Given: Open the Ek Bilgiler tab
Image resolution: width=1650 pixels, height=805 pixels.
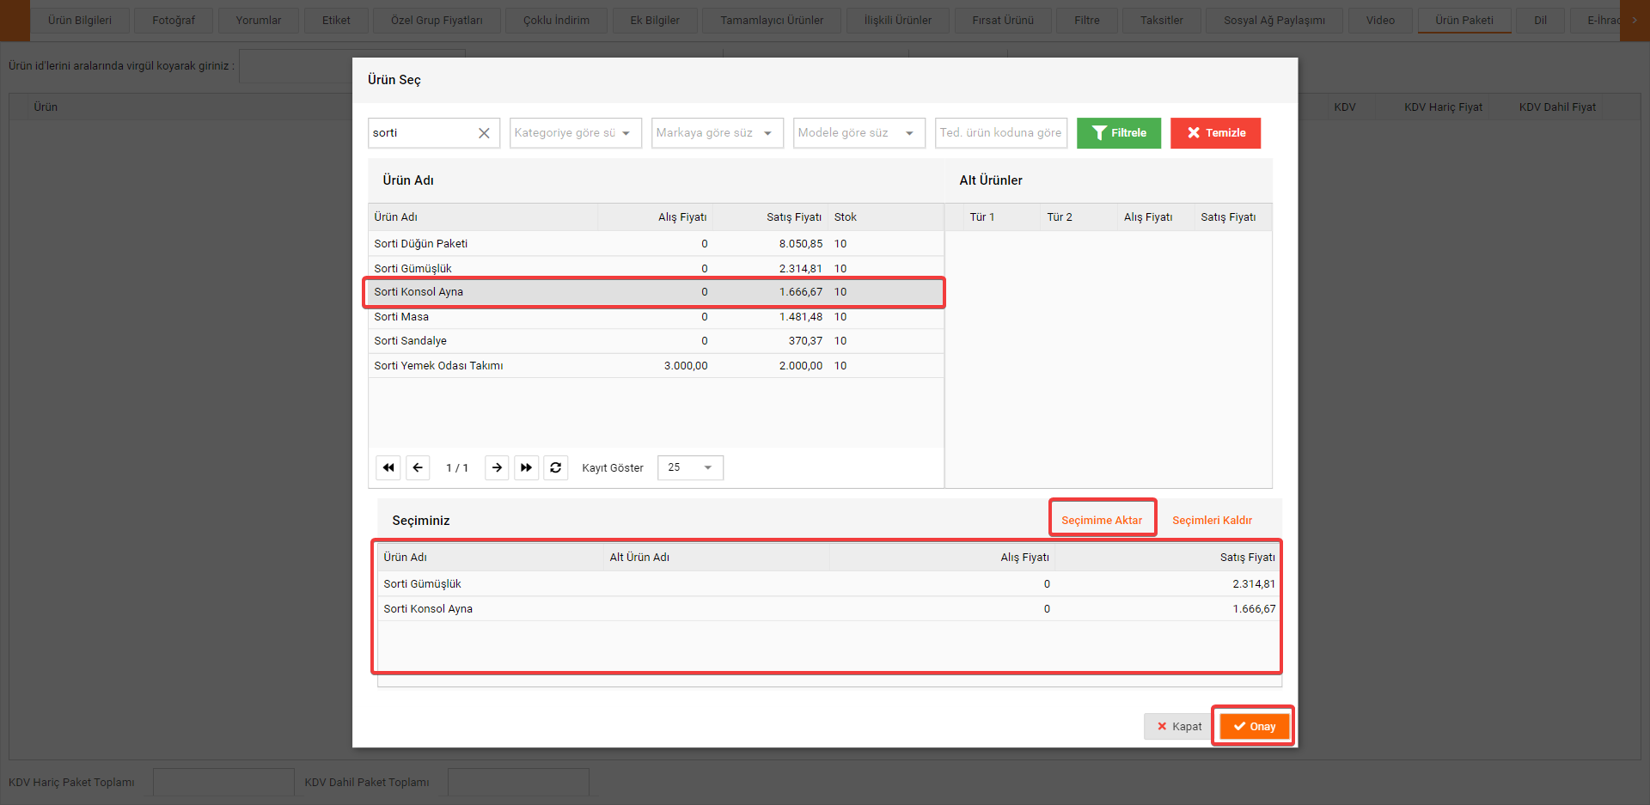Looking at the screenshot, I should (655, 20).
